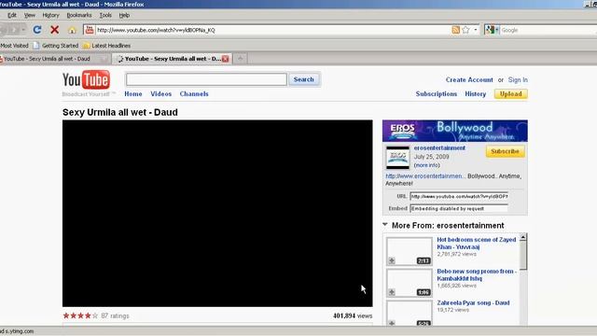Viewport: 597px width, 336px height.
Task: Click the related videos scrollbar thumb
Action: pos(523,255)
